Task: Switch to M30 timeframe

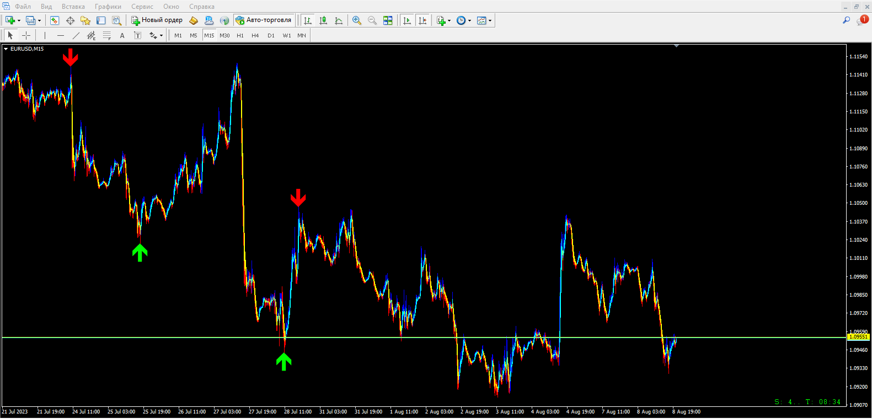Action: click(224, 35)
